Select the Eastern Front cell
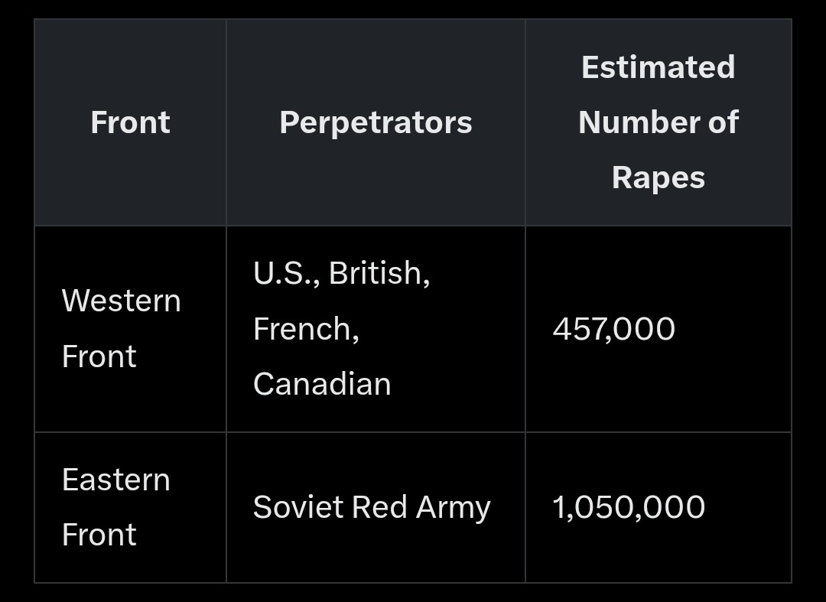 (130, 507)
